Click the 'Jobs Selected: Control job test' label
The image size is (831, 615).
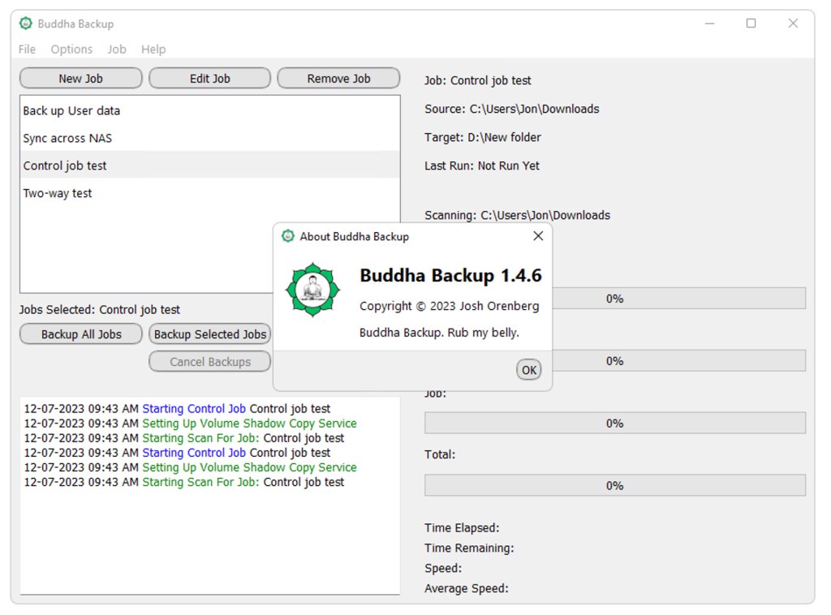100,310
